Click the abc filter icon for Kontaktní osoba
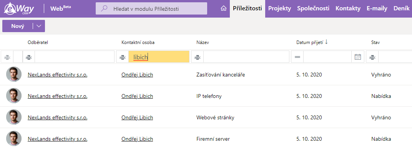 [x=123, y=57]
